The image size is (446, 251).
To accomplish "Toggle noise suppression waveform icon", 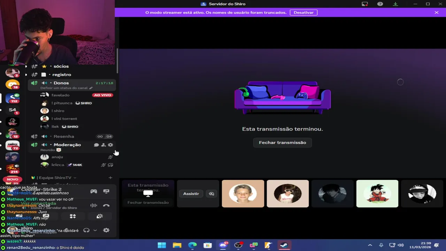I will point(94,206).
